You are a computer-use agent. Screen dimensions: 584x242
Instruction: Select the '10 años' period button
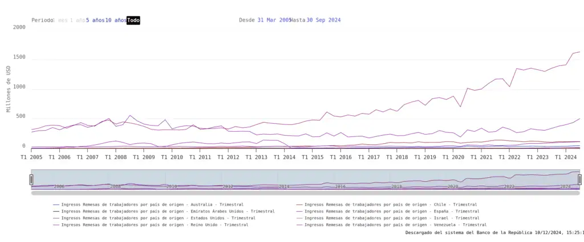[x=116, y=20]
